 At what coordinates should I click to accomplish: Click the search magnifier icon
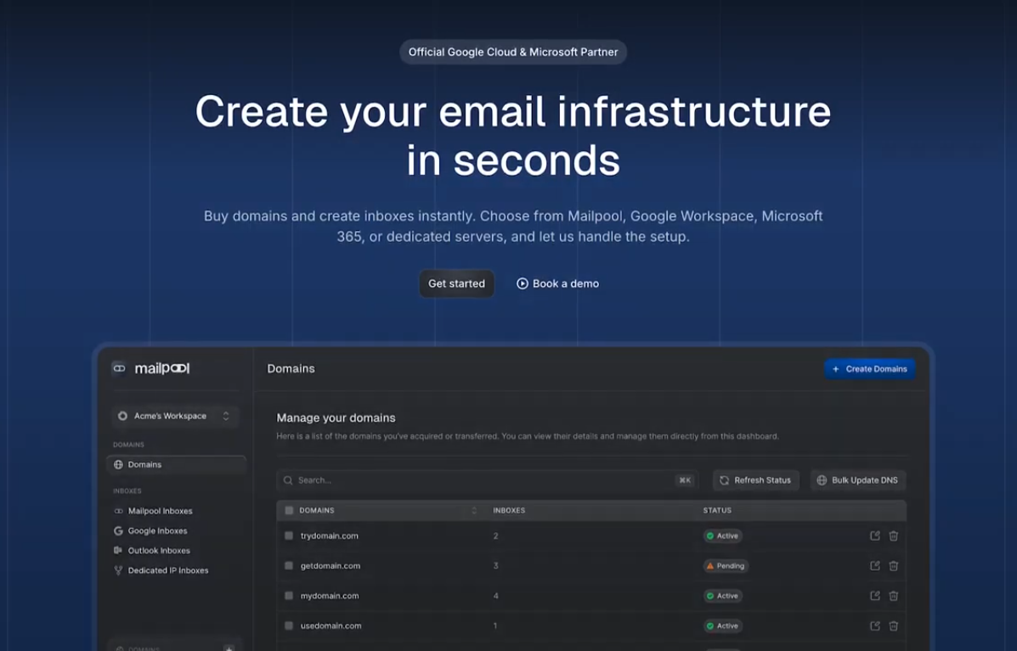tap(288, 480)
